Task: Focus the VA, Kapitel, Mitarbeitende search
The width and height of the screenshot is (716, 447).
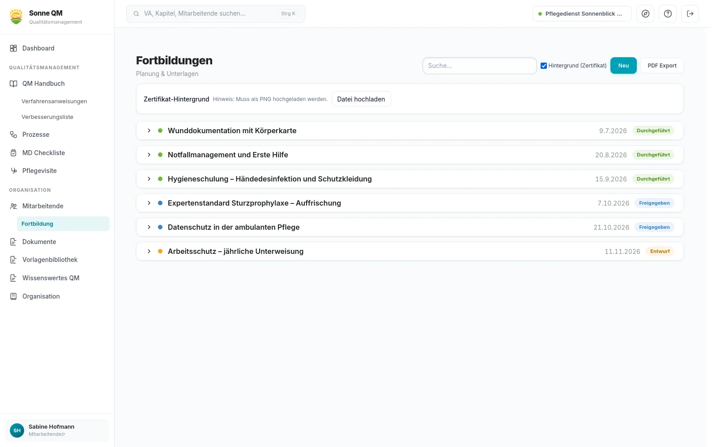Action: [x=216, y=14]
